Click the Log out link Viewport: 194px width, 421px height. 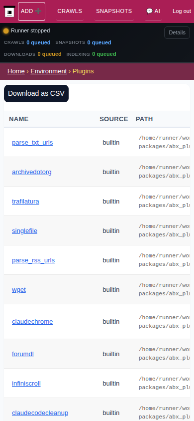coord(182,11)
